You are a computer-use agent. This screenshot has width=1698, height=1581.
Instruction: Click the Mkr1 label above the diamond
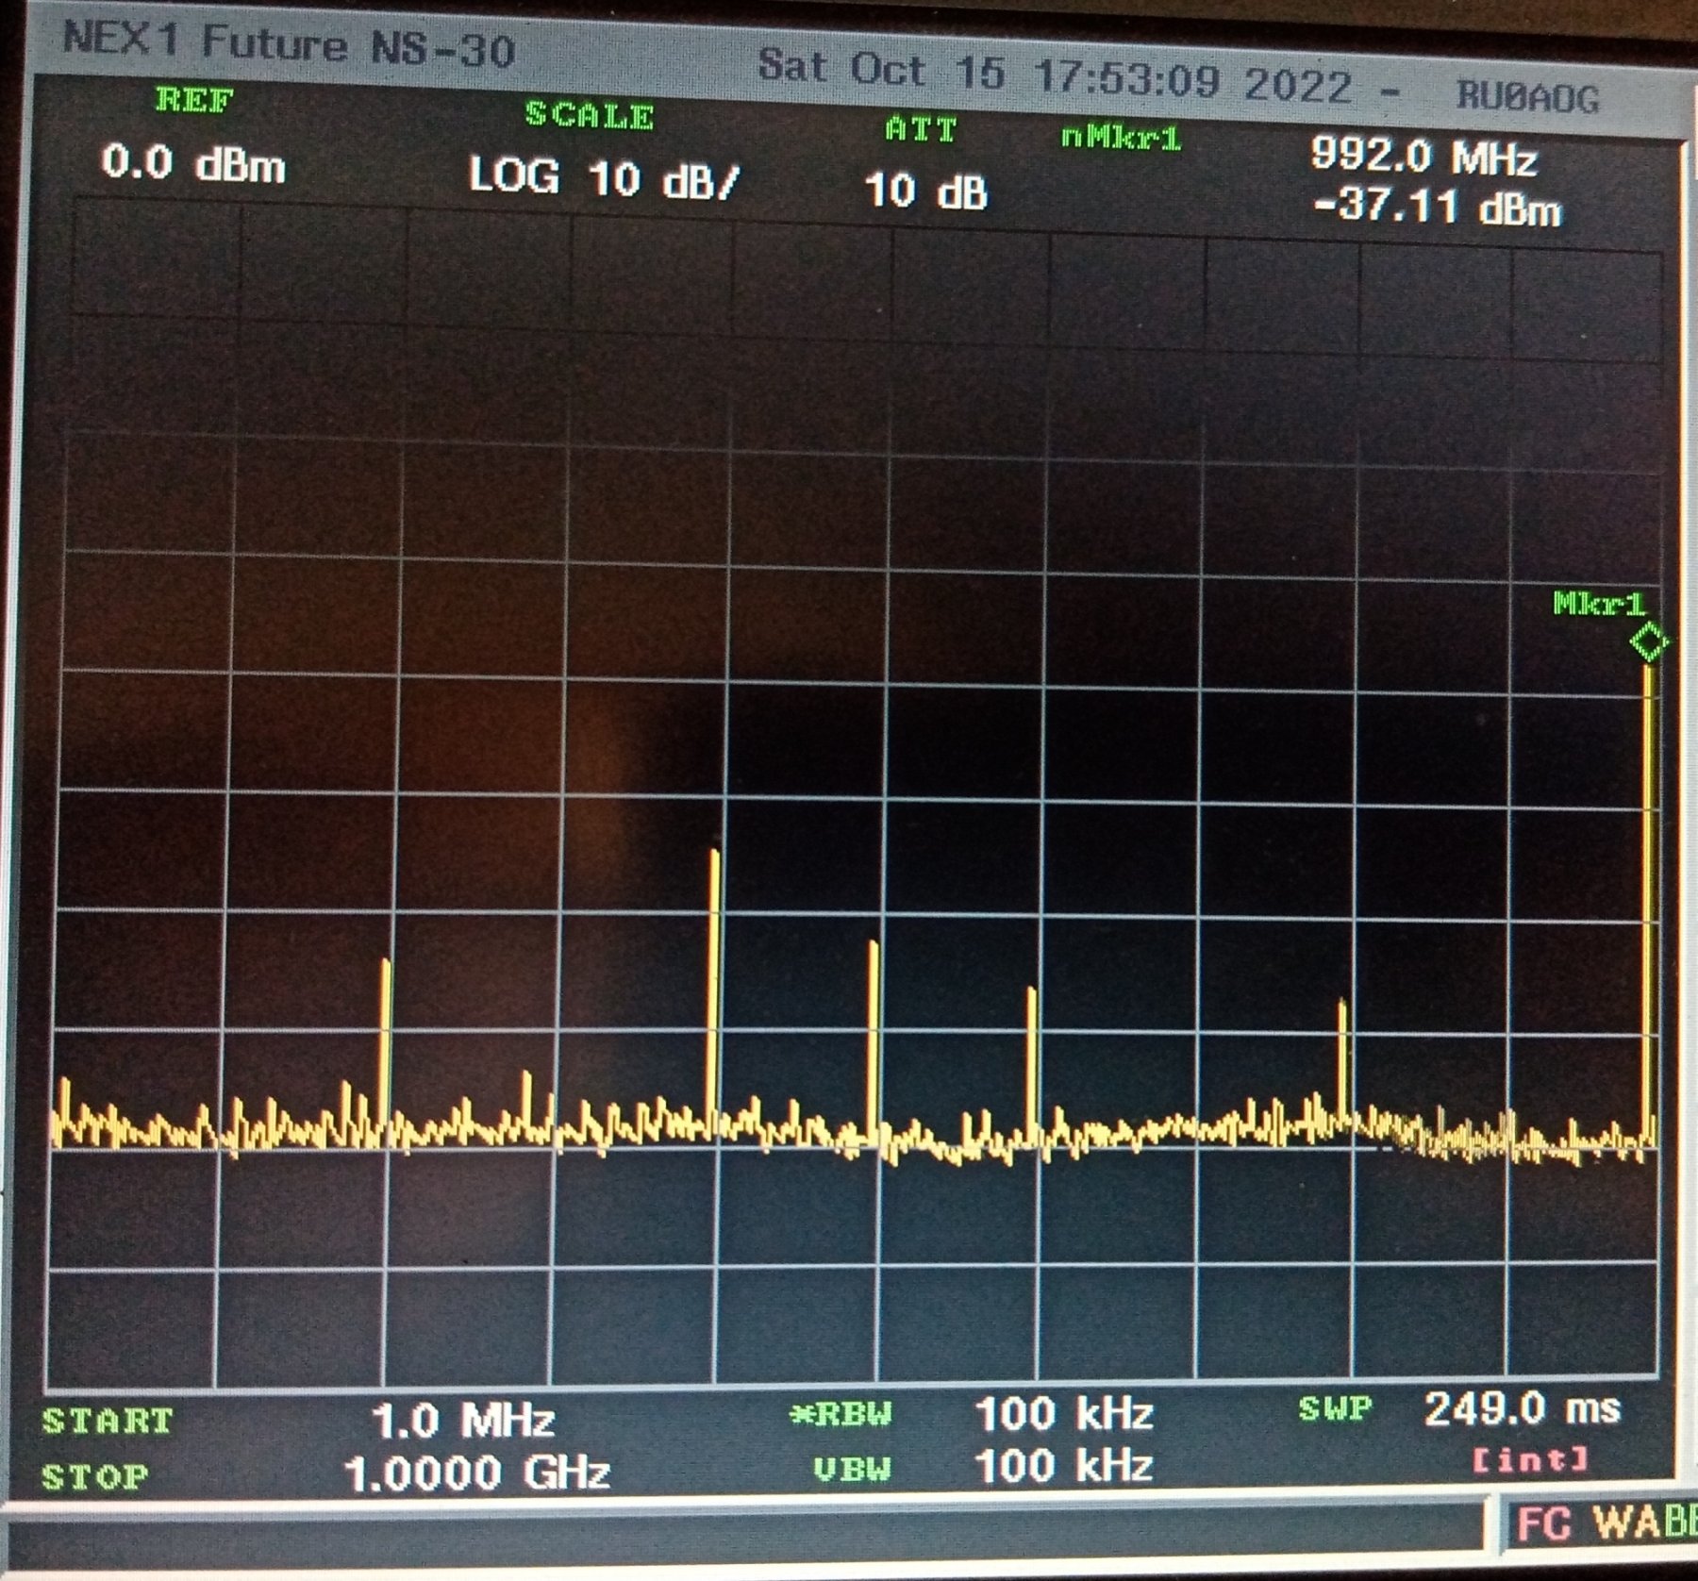1599,604
